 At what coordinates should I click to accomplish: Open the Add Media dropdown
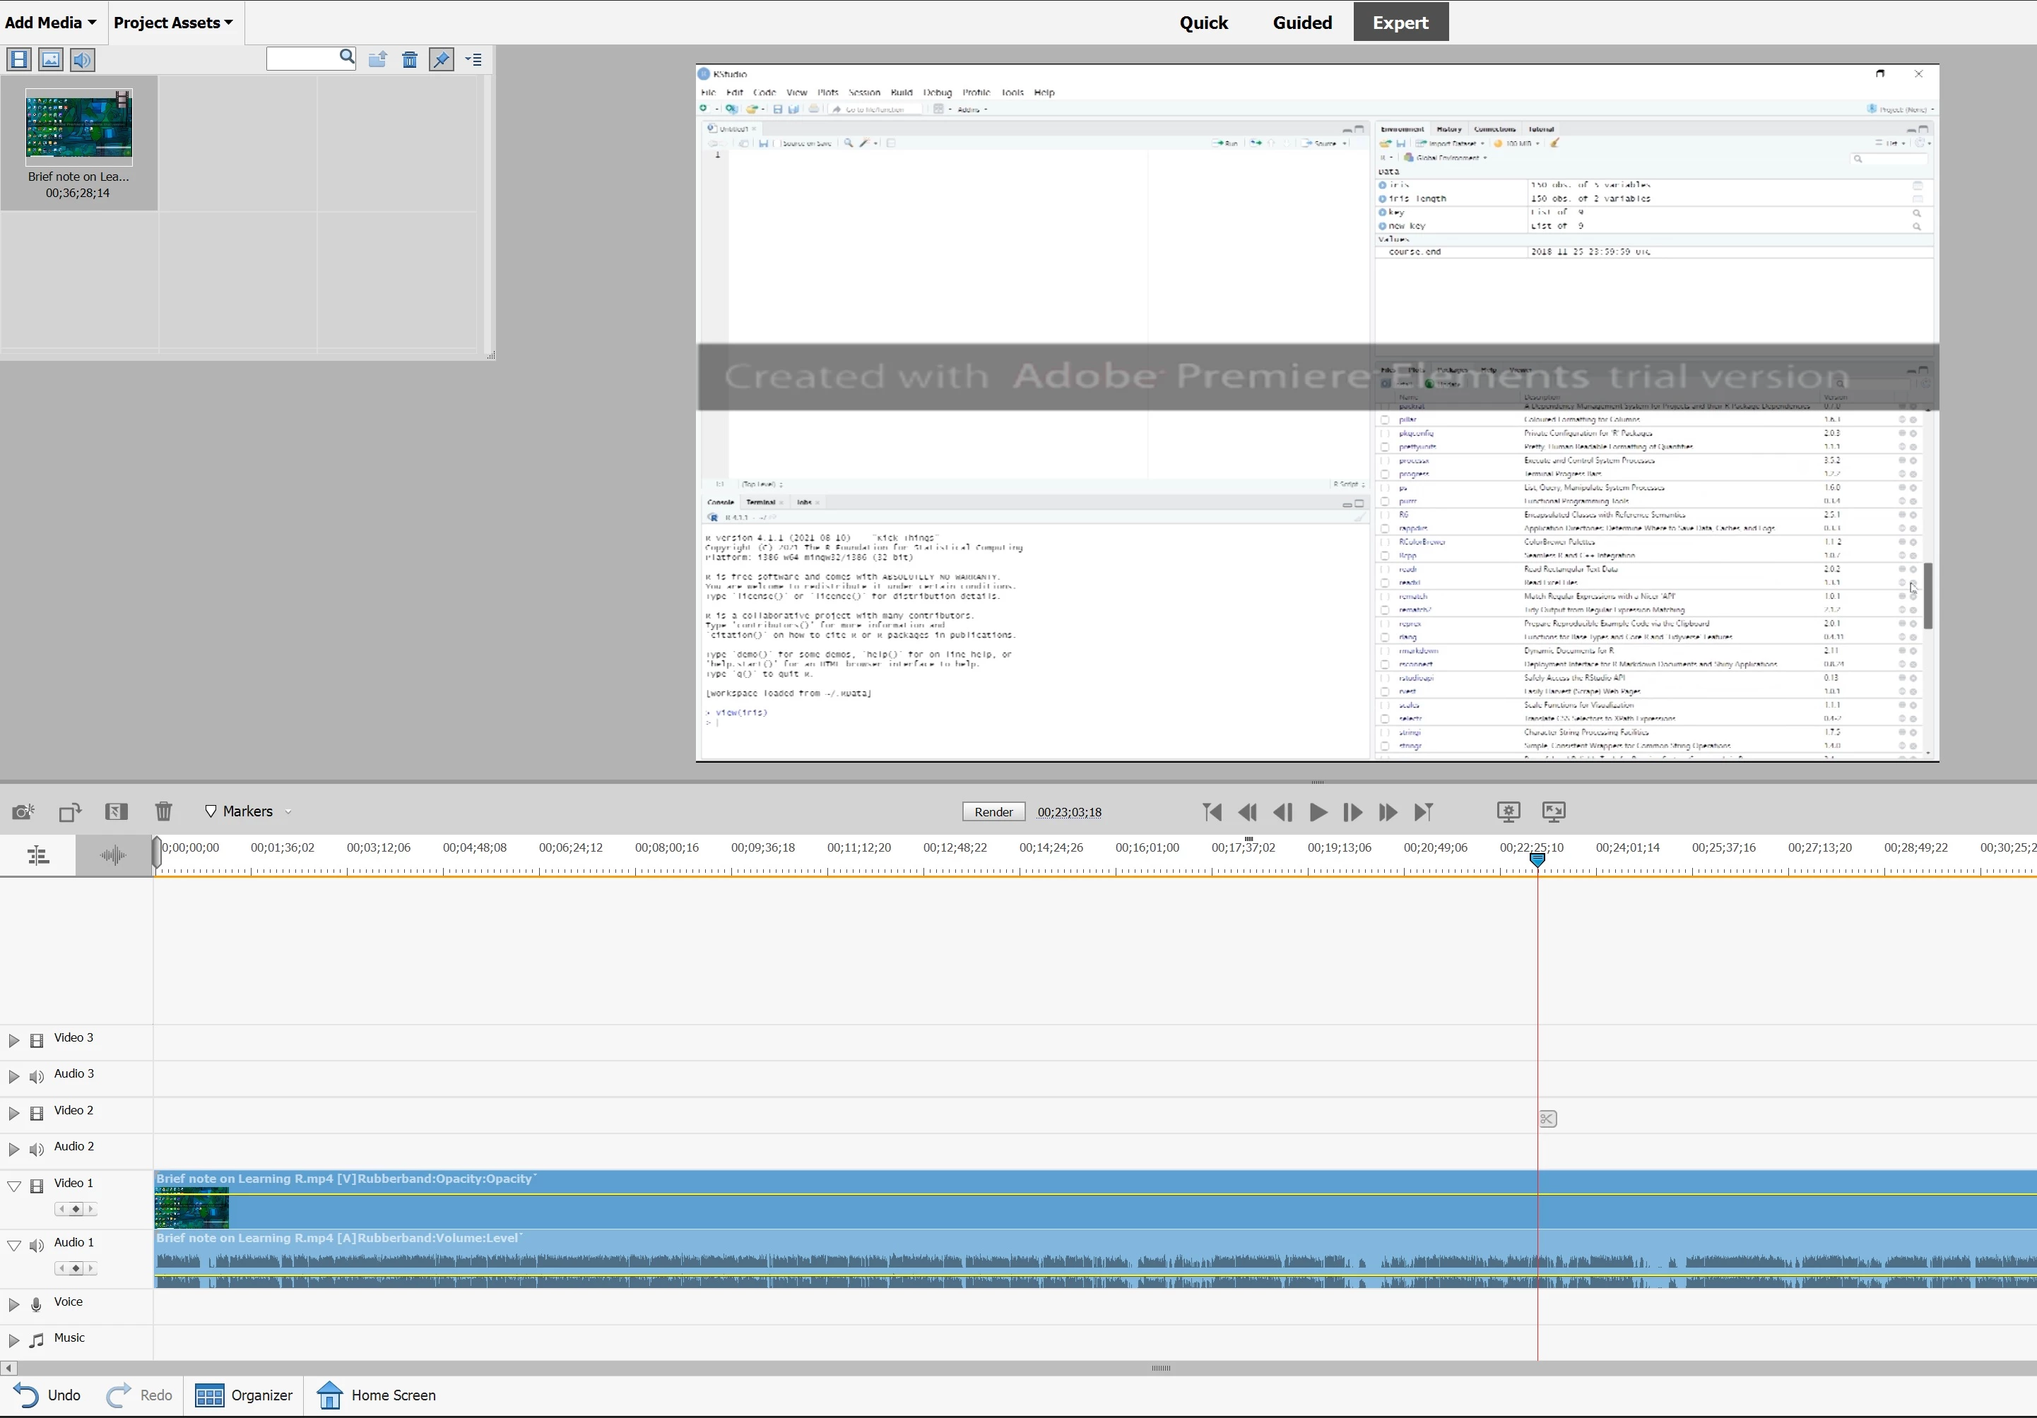(x=51, y=22)
